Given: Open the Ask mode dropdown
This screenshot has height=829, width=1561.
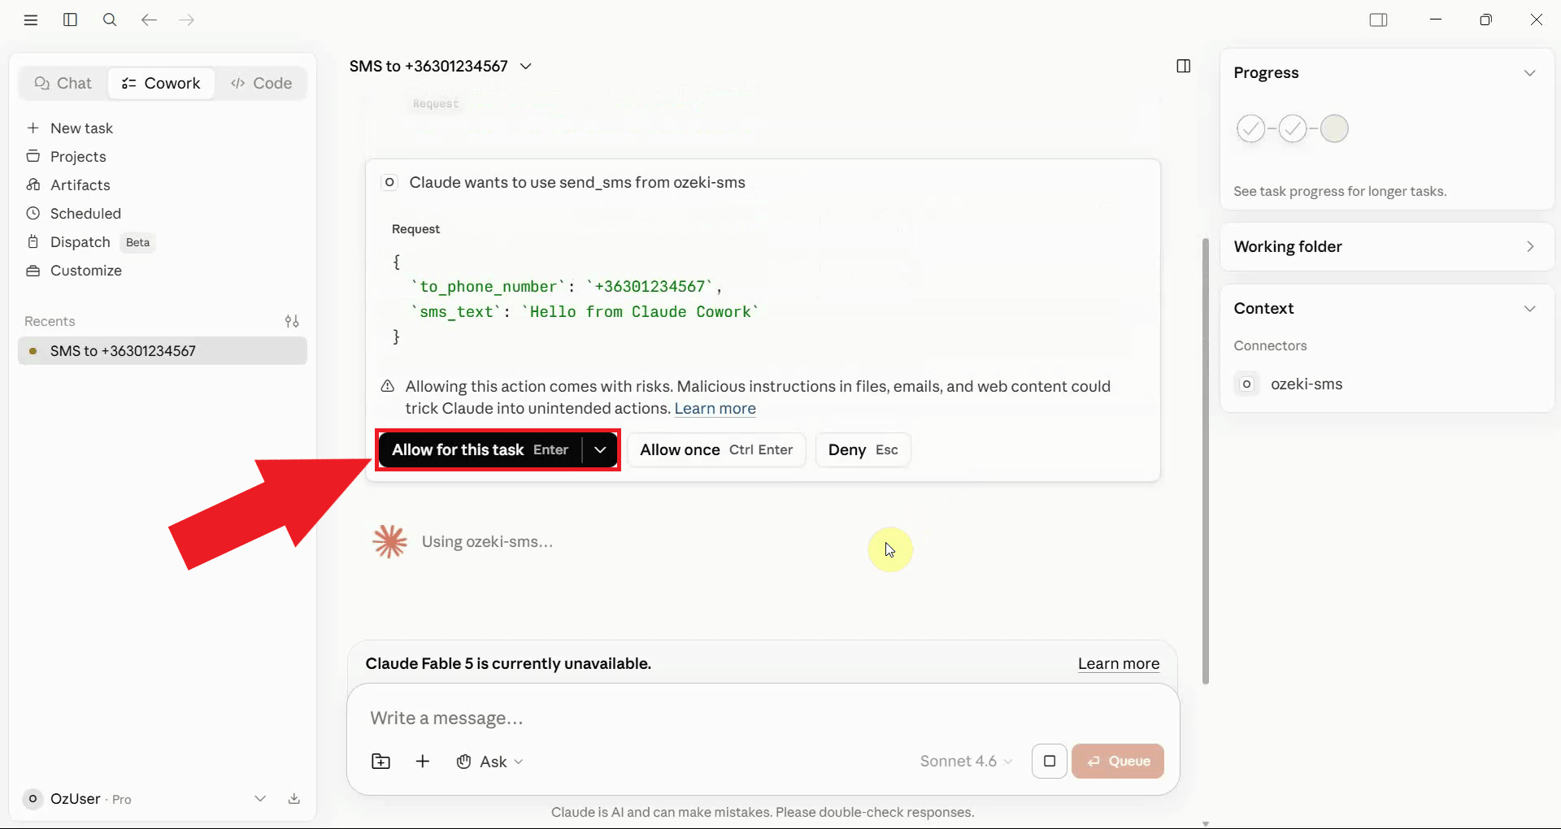Looking at the screenshot, I should click(489, 762).
